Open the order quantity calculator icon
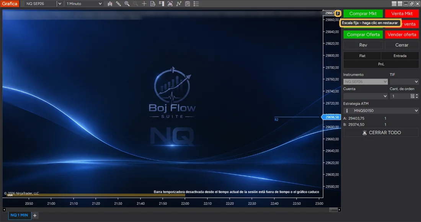The height and width of the screenshot is (222, 421). click(x=413, y=96)
